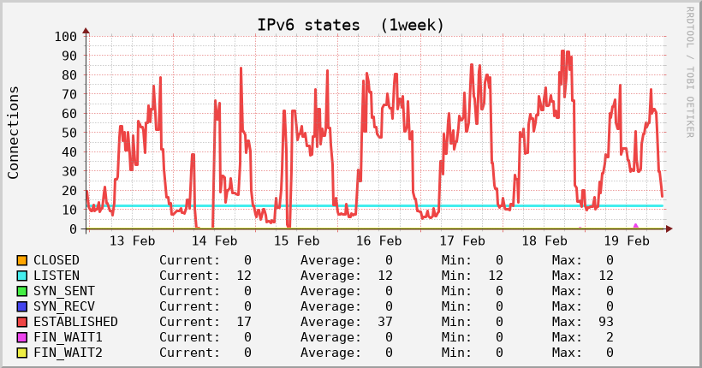Click the 100 tick on the Y axis
This screenshot has height=368, width=702.
(x=65, y=36)
